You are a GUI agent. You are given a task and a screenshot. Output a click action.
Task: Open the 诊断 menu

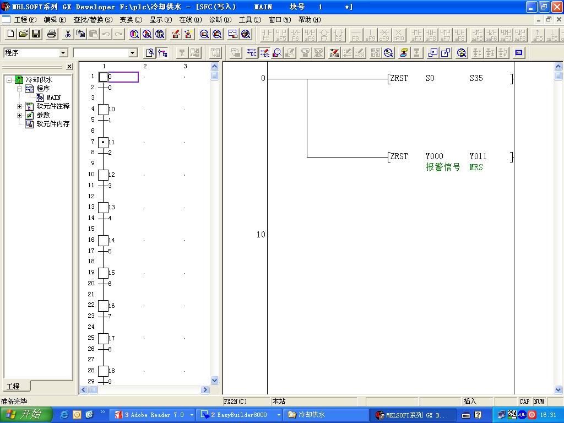219,20
